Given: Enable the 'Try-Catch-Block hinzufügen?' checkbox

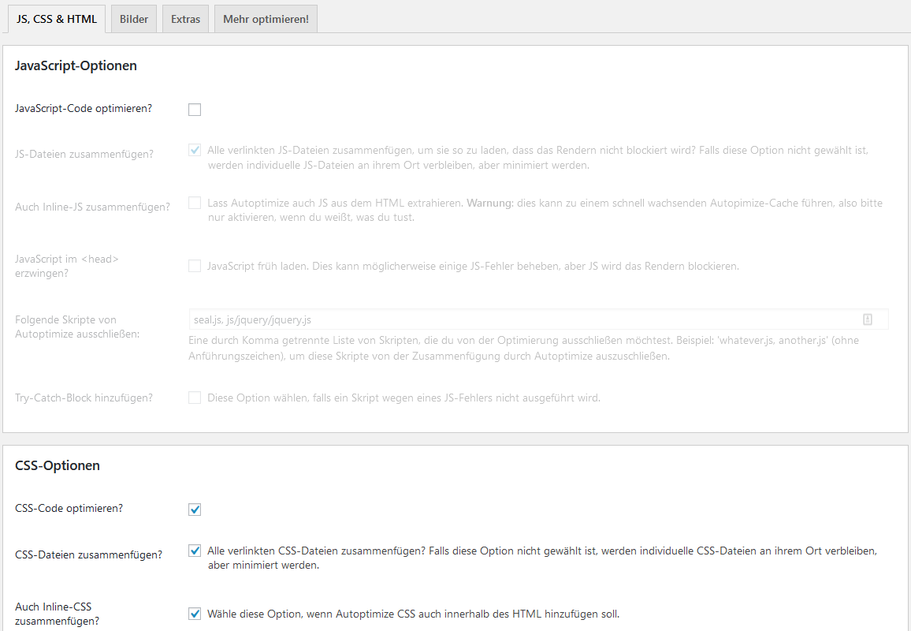Looking at the screenshot, I should click(x=195, y=398).
